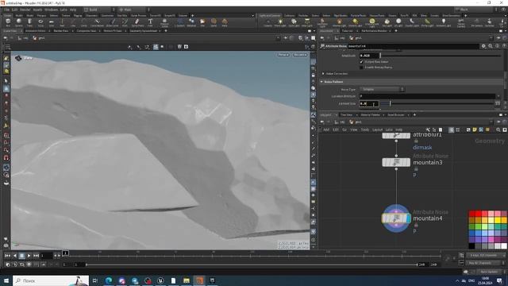Select the Tube shelf tool

(x=29, y=22)
